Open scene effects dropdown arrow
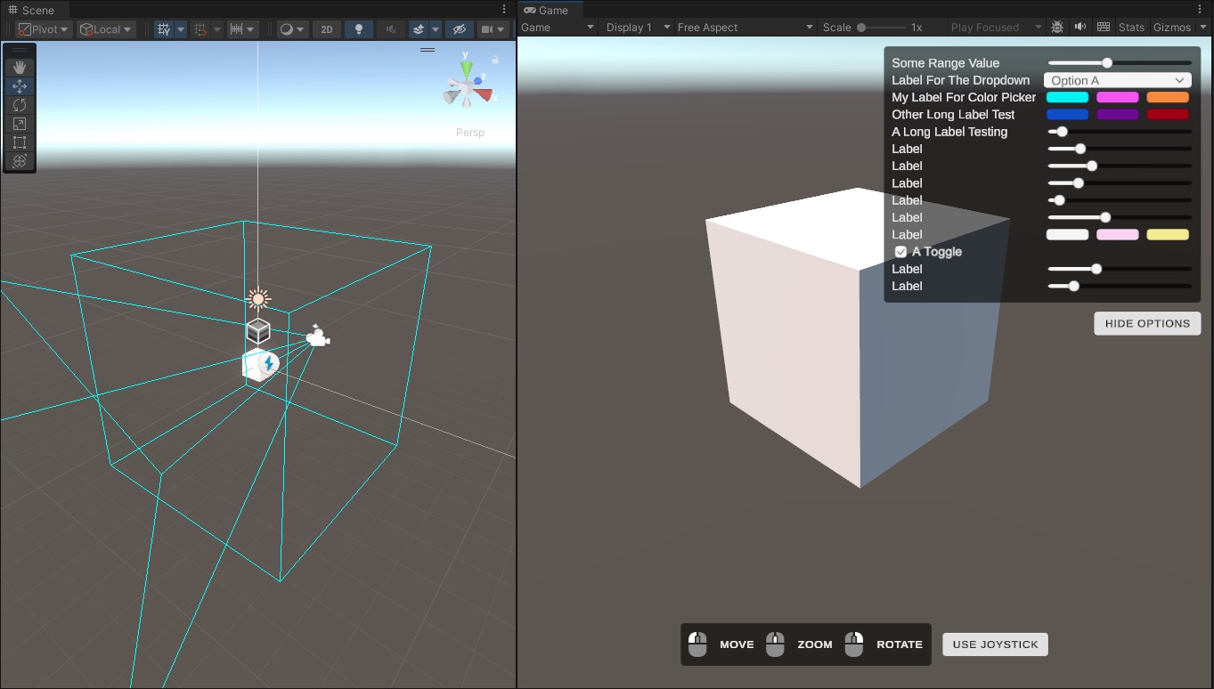 436,29
